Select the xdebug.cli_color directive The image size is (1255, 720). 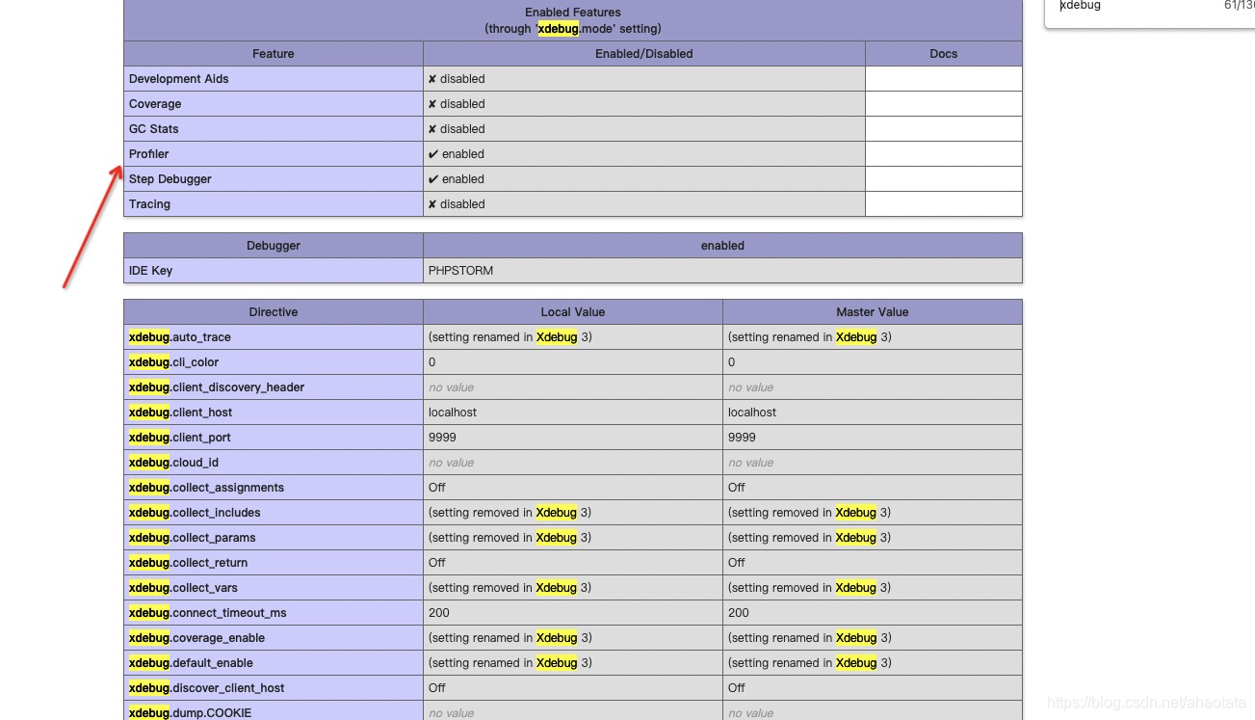pos(173,362)
